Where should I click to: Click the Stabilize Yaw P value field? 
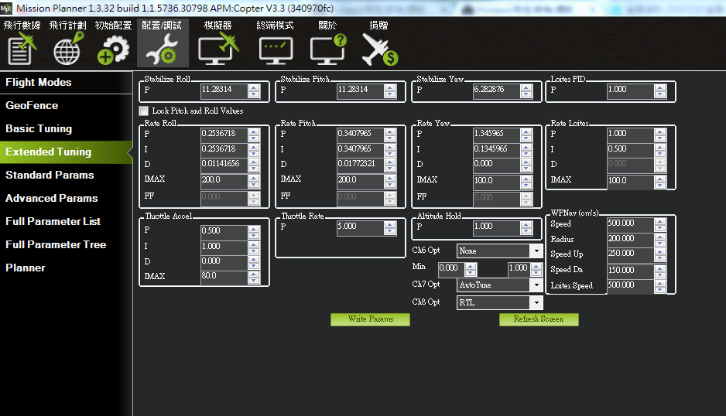point(496,90)
